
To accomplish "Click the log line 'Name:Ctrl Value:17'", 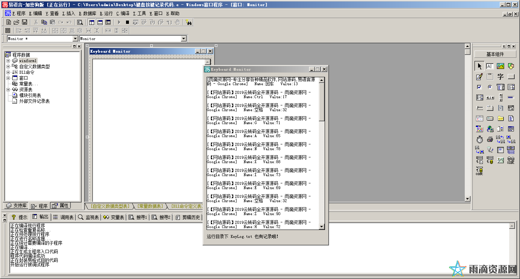I will 265,97.
